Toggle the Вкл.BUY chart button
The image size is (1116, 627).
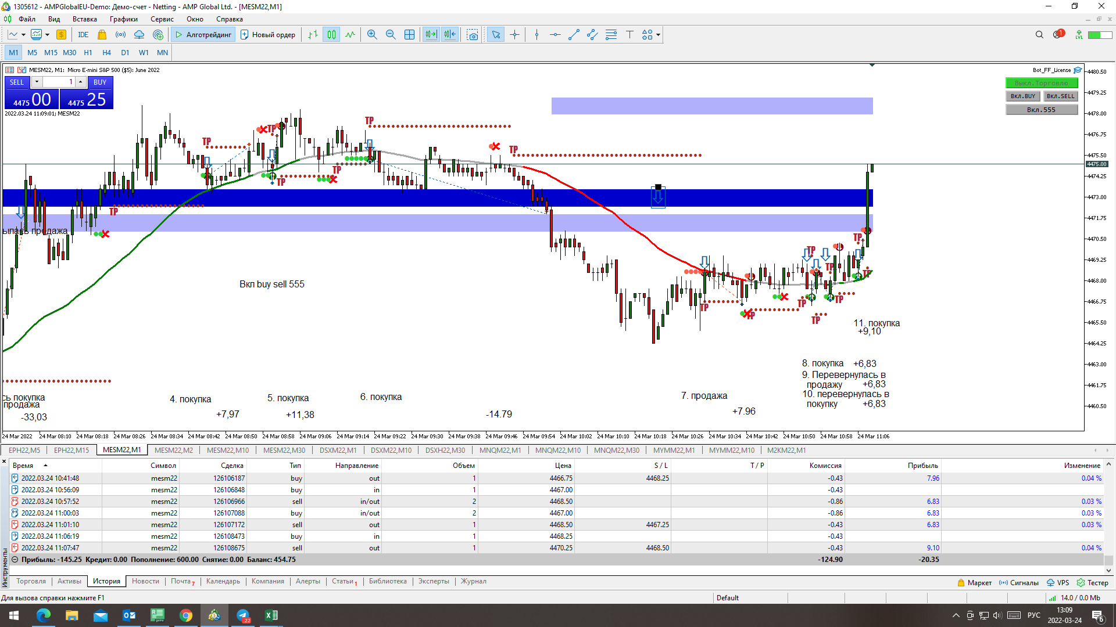(x=1022, y=96)
